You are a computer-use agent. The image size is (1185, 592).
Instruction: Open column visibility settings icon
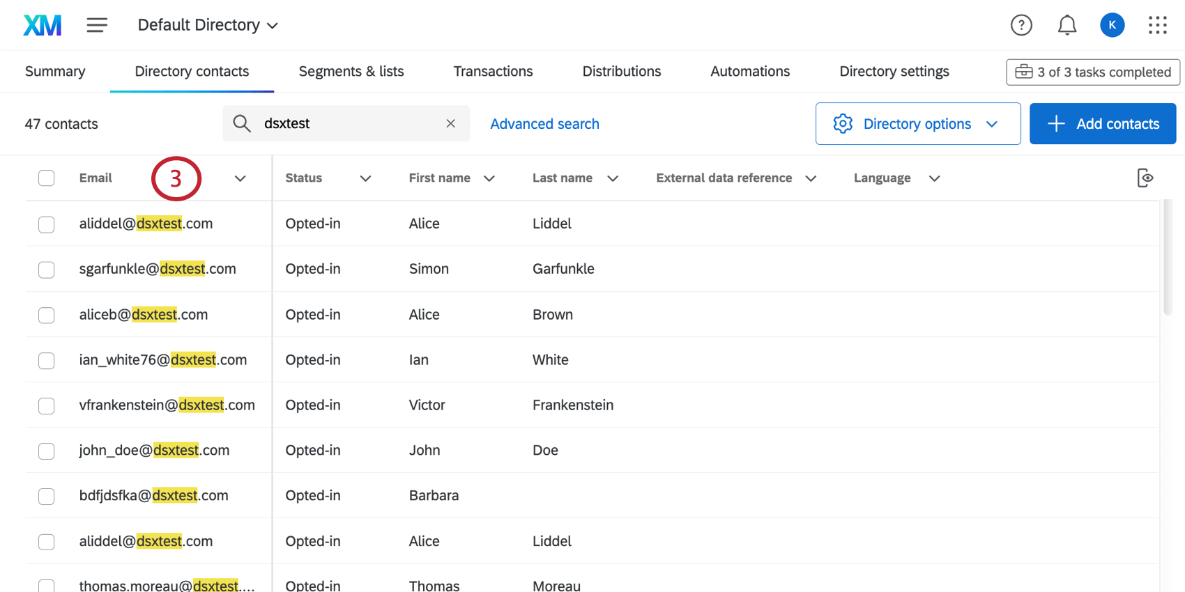(x=1145, y=178)
